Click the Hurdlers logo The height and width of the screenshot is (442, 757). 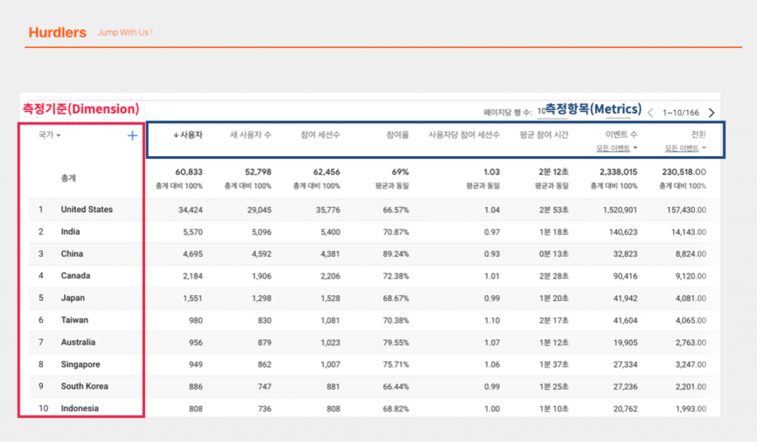tap(57, 33)
